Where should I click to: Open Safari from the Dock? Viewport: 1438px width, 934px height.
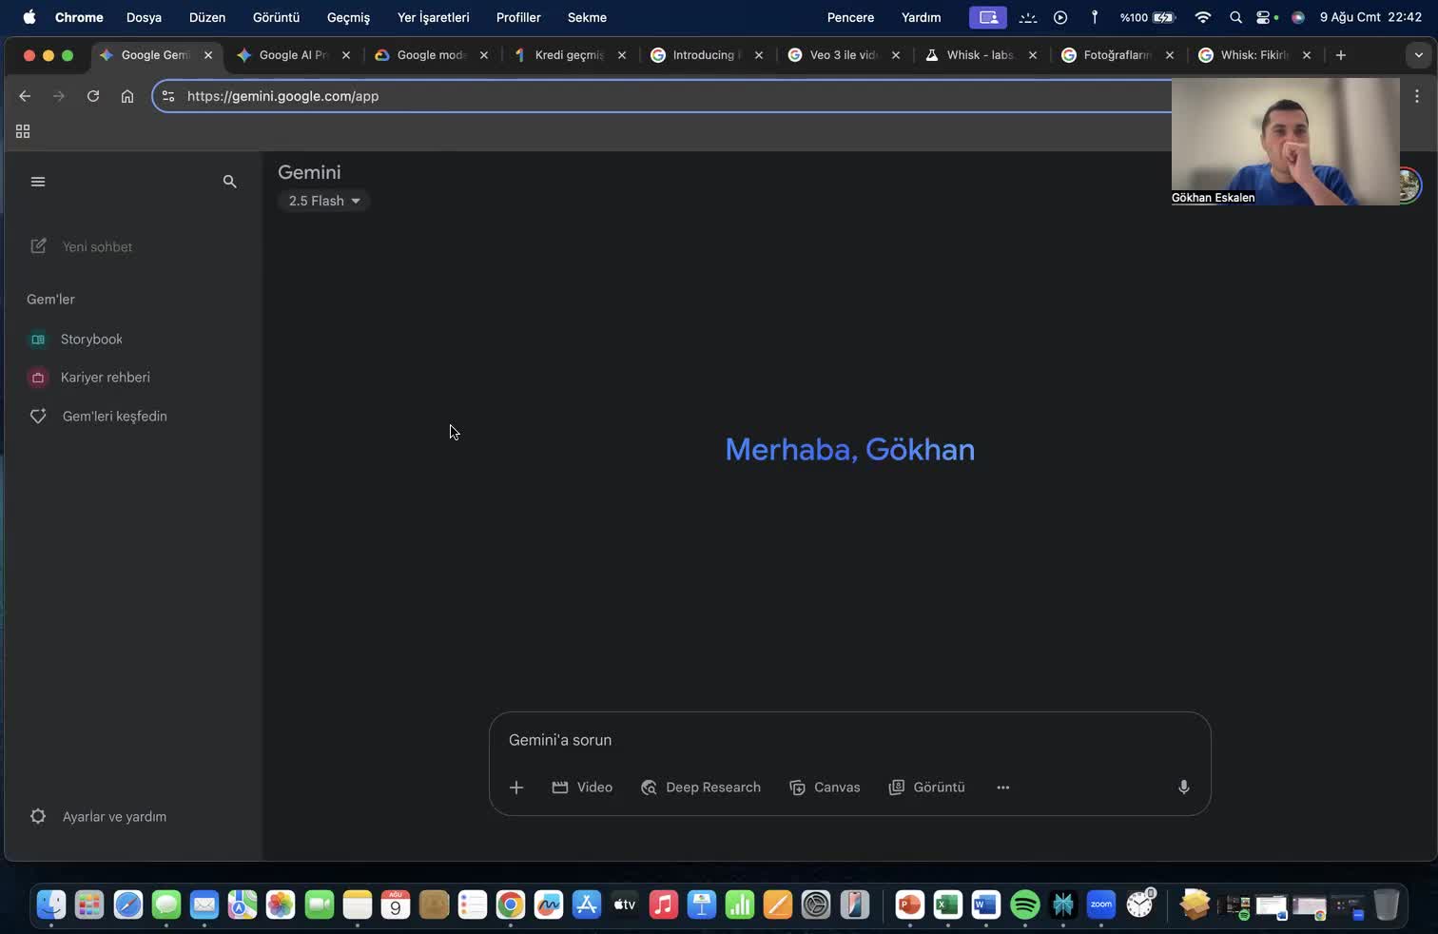pyautogui.click(x=127, y=905)
